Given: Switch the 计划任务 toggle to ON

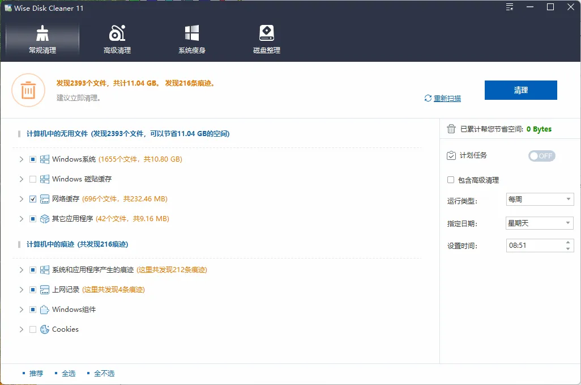Looking at the screenshot, I should click(541, 155).
